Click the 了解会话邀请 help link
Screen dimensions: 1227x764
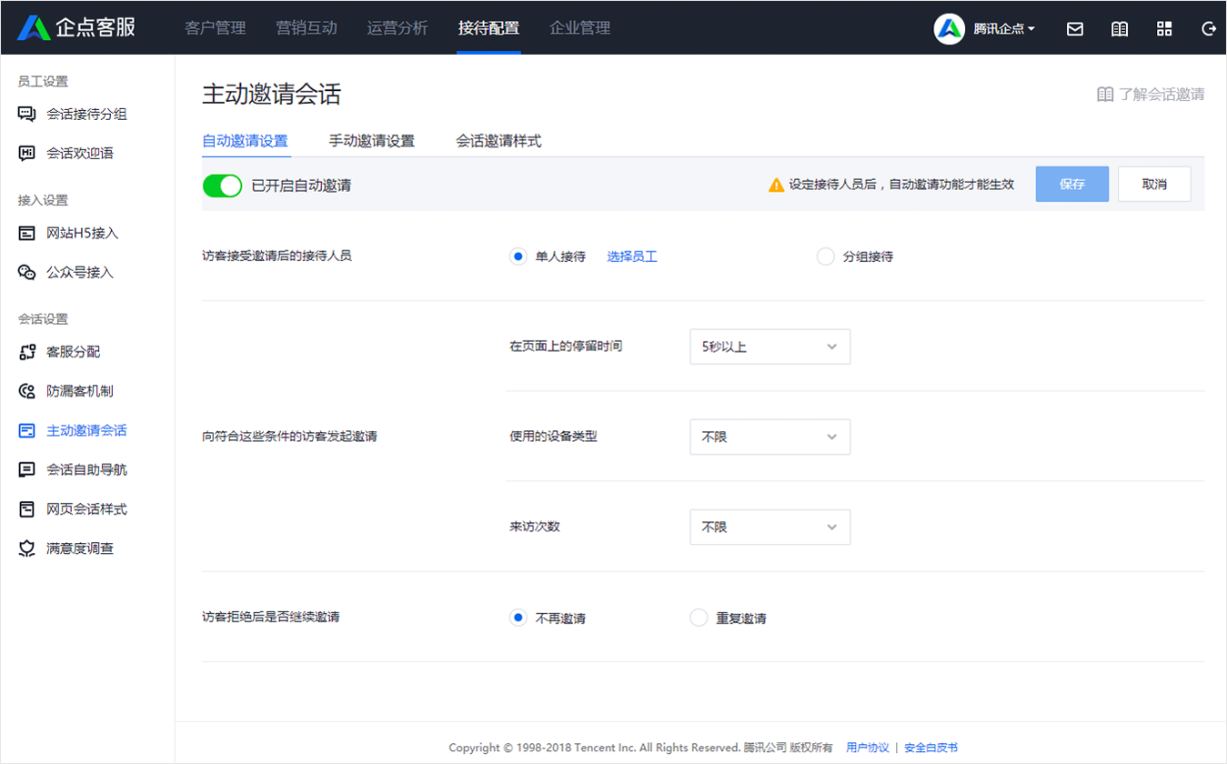pyautogui.click(x=1151, y=94)
